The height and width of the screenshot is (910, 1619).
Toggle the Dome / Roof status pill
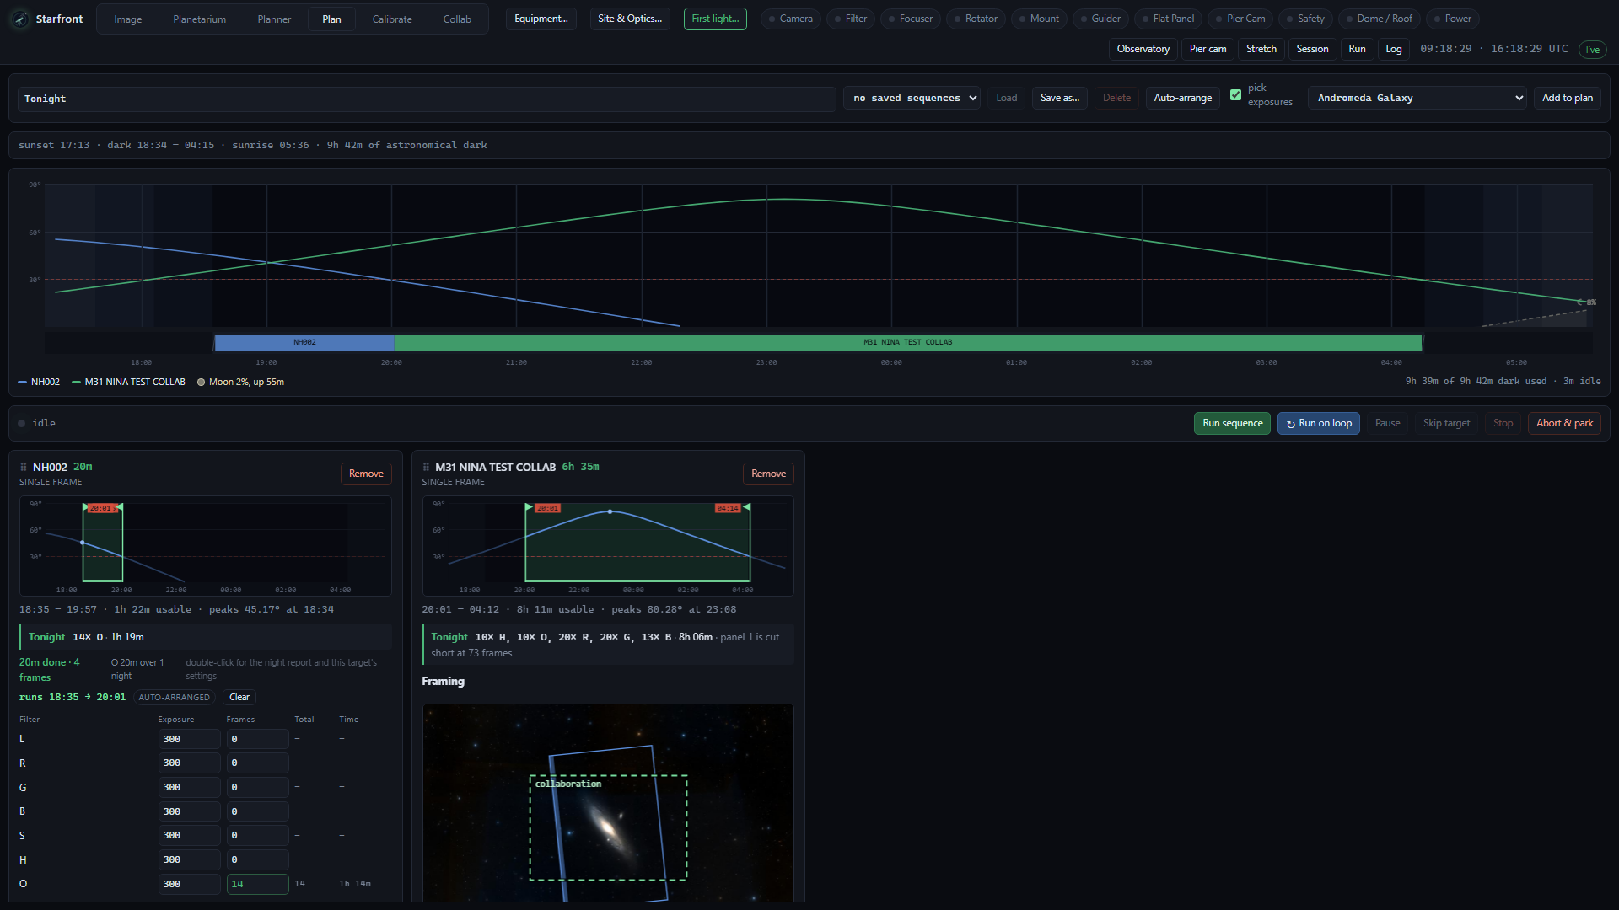1378,19
